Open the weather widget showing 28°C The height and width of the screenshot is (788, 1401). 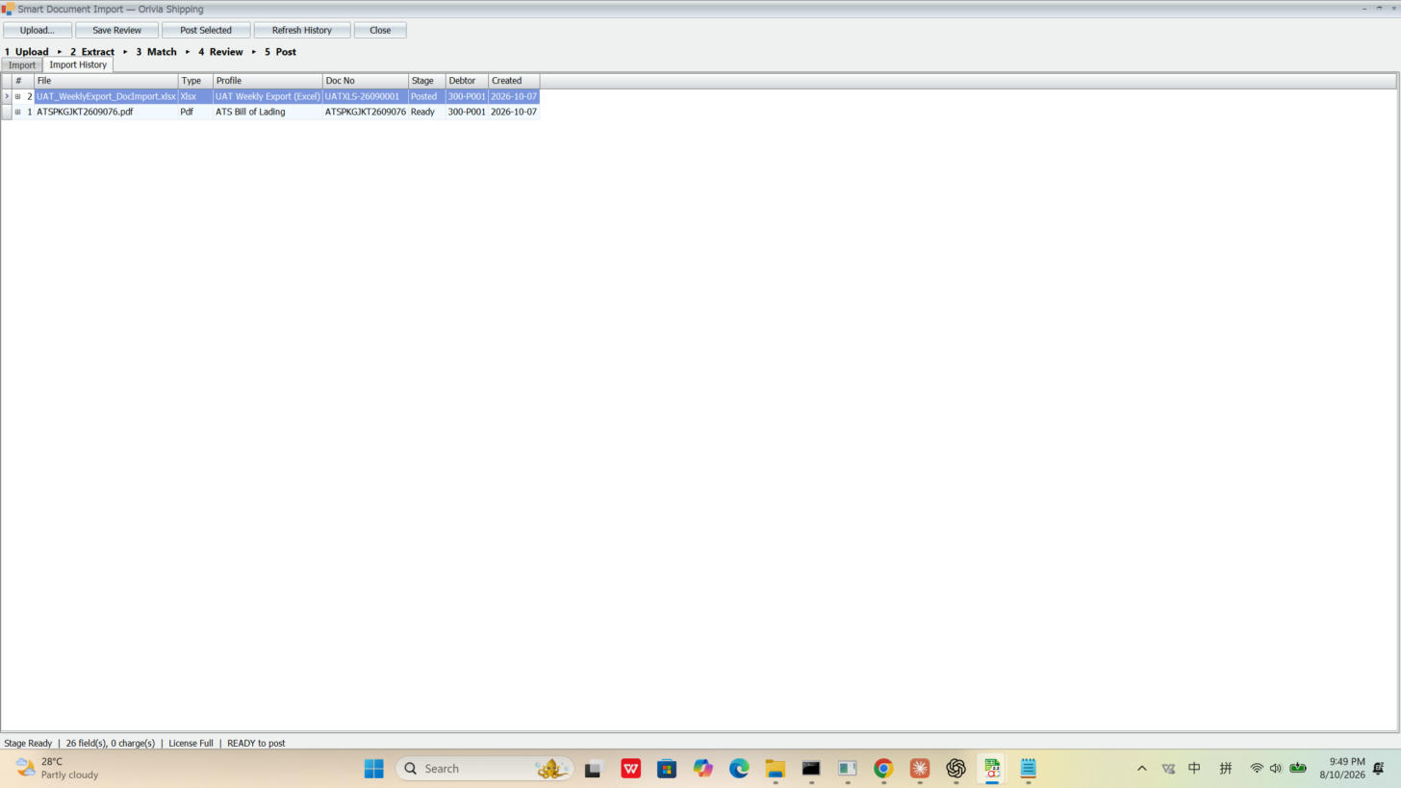(x=58, y=769)
